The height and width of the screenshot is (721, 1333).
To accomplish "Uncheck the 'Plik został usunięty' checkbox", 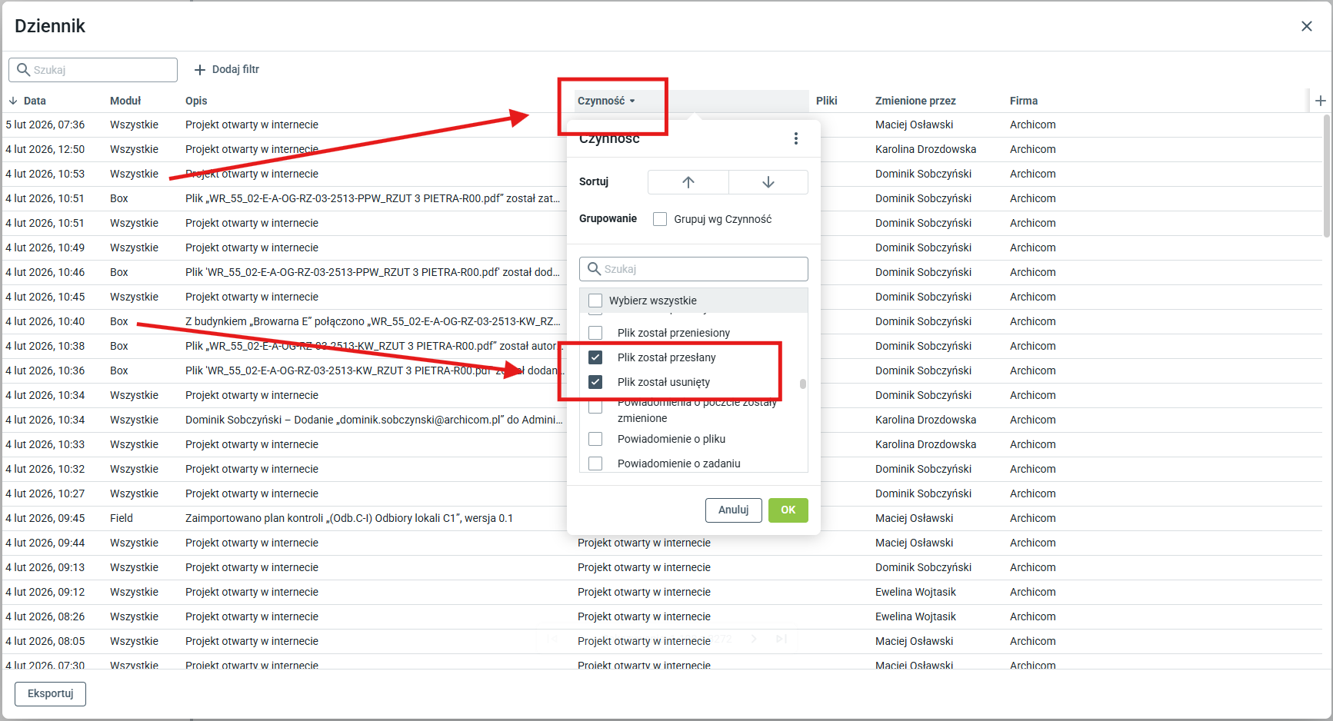I will point(595,382).
